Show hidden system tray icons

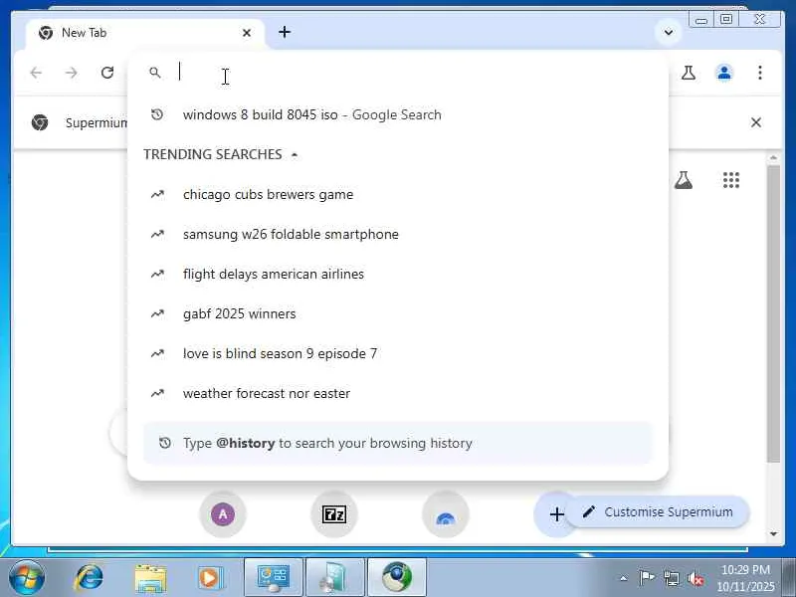[x=624, y=578]
